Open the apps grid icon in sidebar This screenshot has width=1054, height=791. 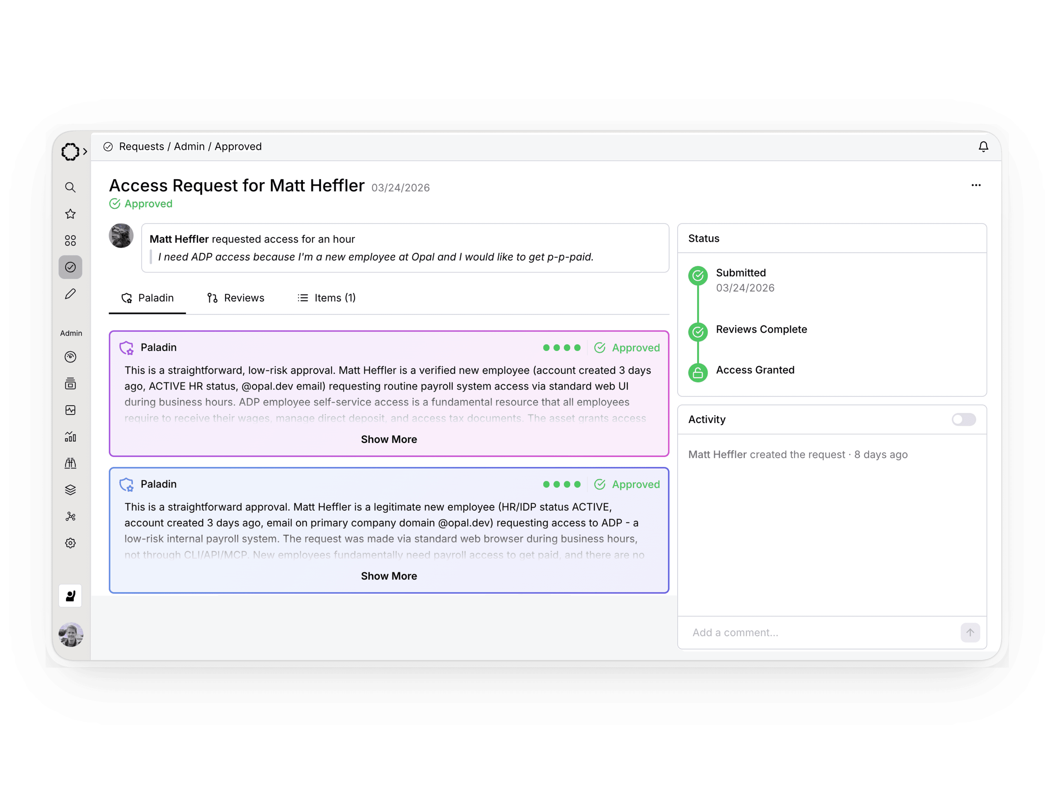point(70,240)
